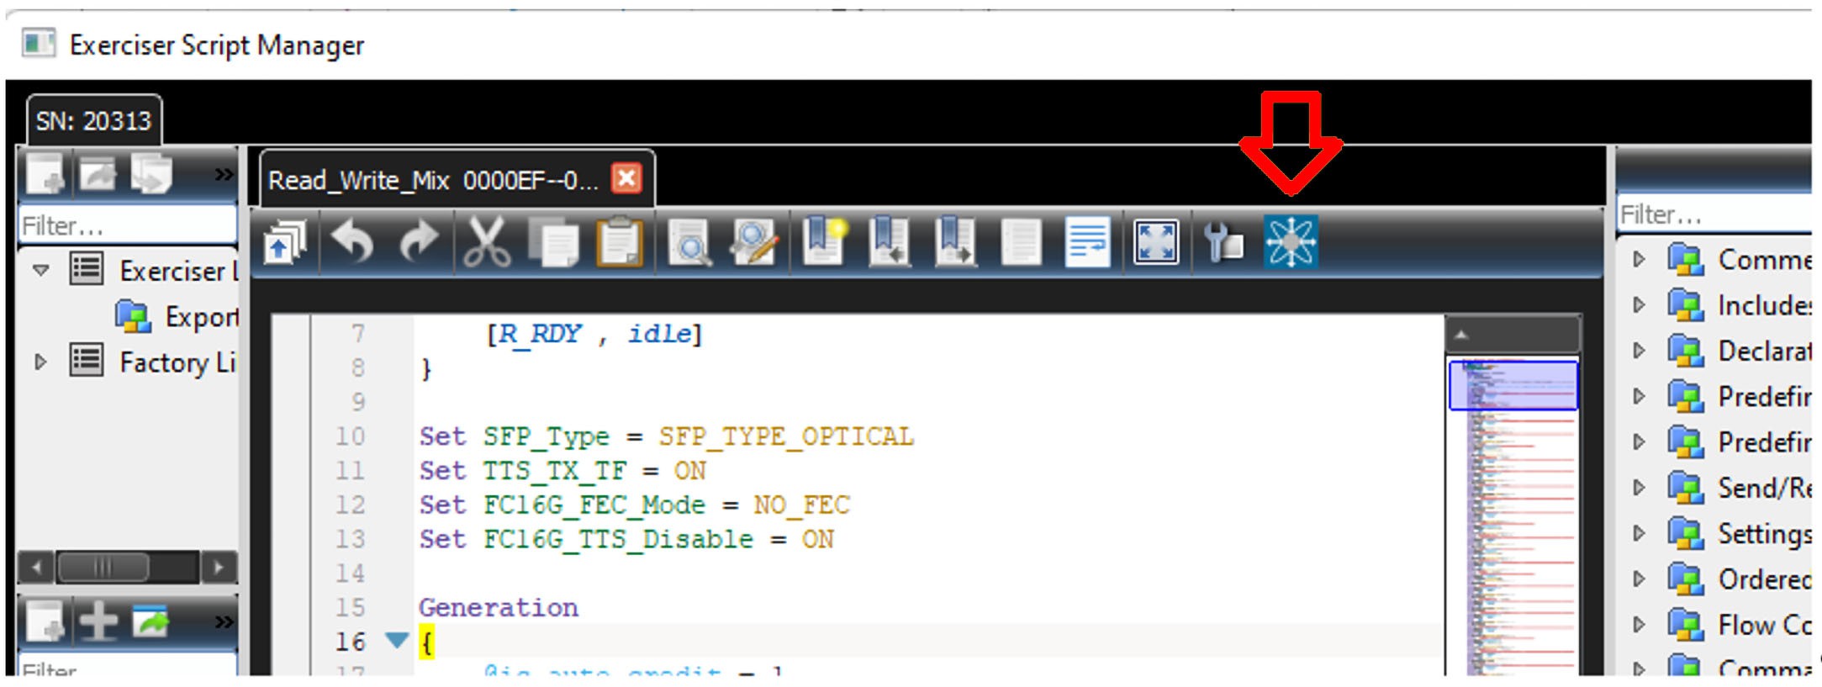Collapse the Generation block fold arrow

tap(396, 641)
